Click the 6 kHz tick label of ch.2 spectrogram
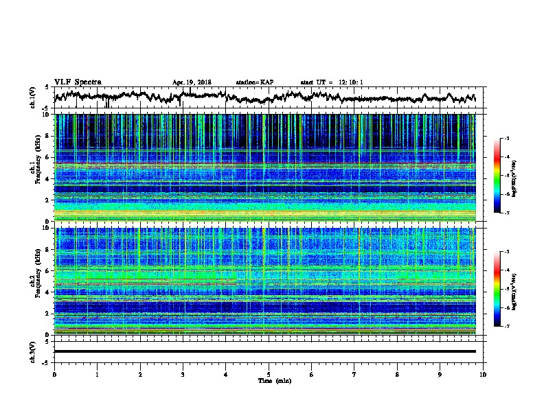This screenshot has width=544, height=420. 48,270
